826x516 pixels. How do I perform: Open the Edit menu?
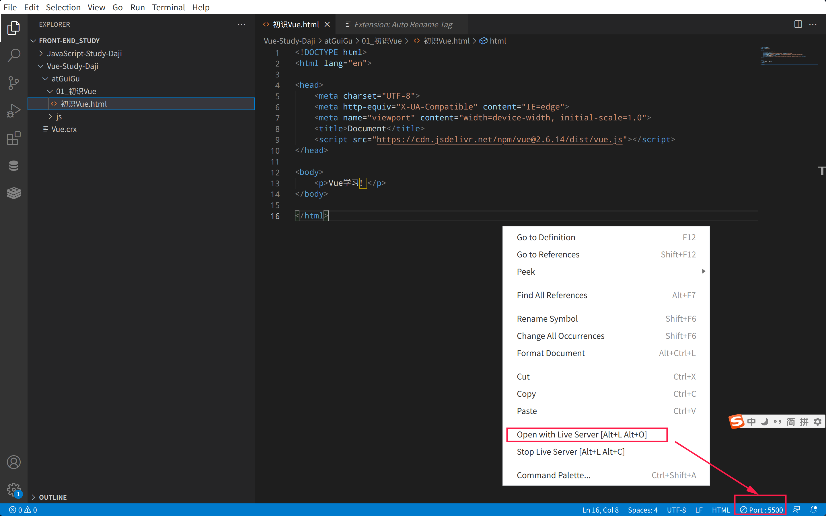31,7
